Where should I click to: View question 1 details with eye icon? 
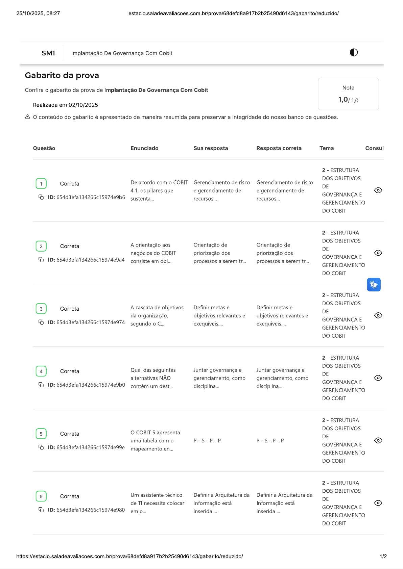point(378,190)
